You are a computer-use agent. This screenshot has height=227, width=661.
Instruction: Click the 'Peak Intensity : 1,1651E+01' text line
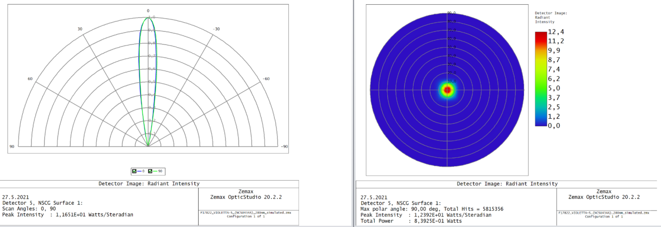[68, 215]
